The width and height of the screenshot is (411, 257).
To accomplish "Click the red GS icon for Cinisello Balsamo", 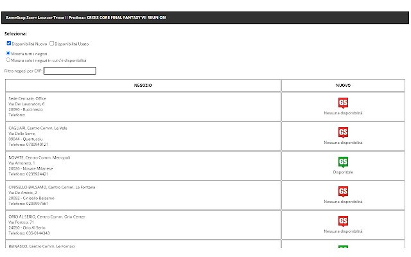I will tap(343, 191).
